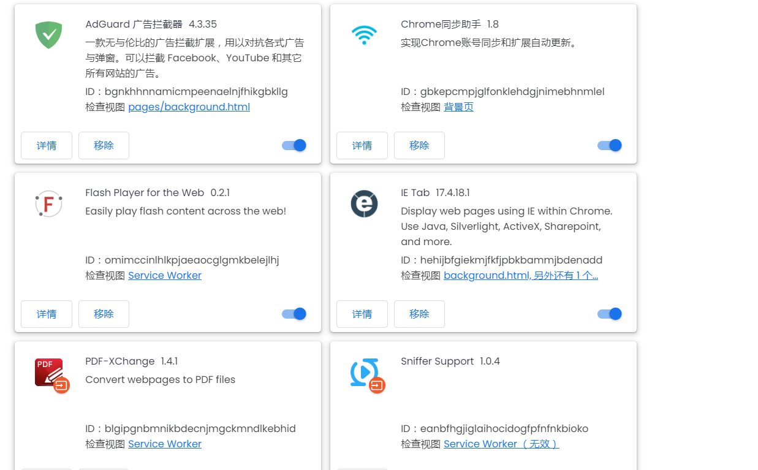Screen dimensions: 758x470
Task: Click description 'Easily play flash content across the web!'
Action: pos(186,211)
